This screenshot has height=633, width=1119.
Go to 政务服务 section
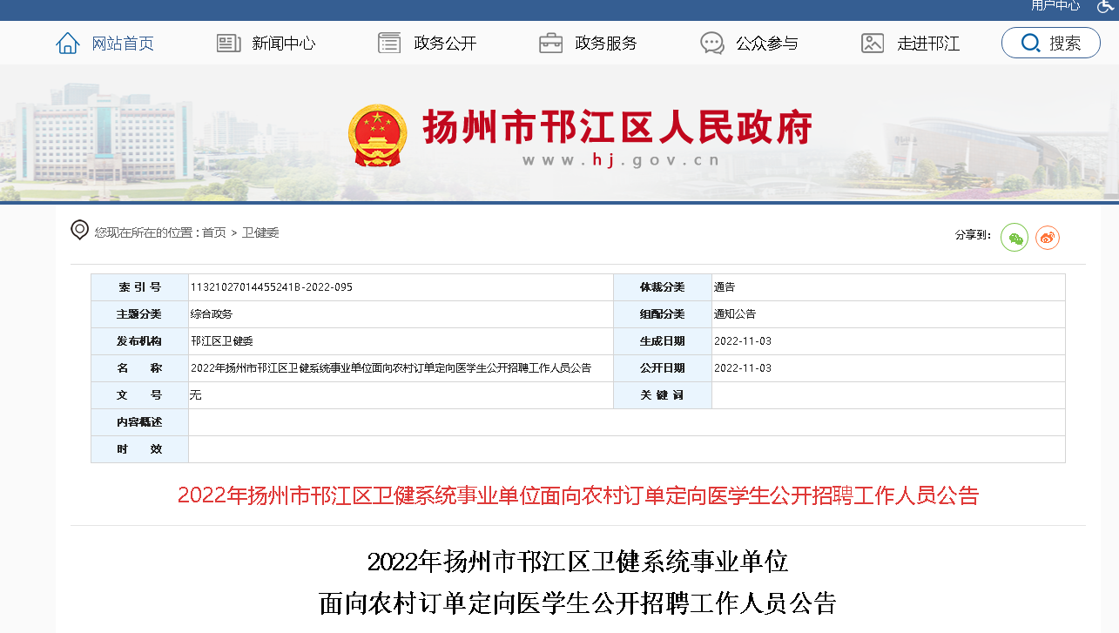point(606,44)
